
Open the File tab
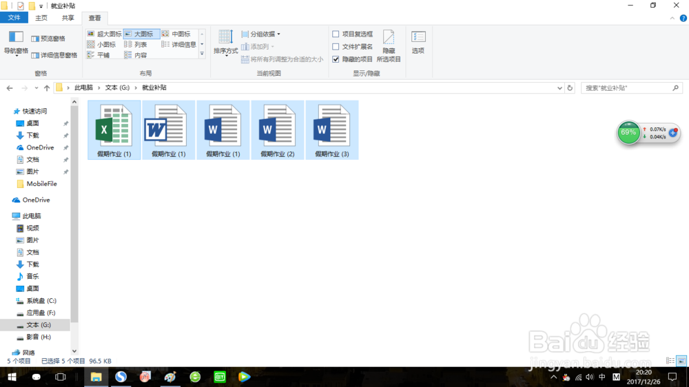(x=14, y=18)
